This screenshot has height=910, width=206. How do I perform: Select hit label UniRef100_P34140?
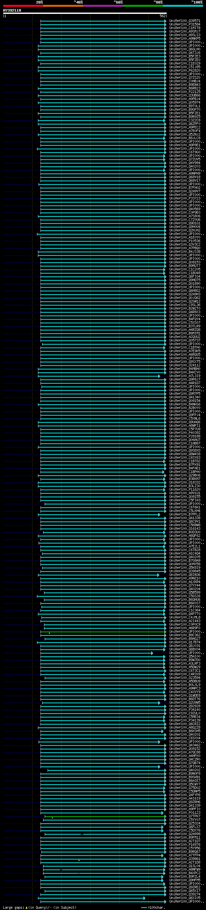(x=184, y=710)
